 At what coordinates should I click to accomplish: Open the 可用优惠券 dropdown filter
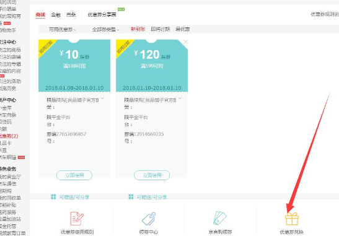[63, 29]
